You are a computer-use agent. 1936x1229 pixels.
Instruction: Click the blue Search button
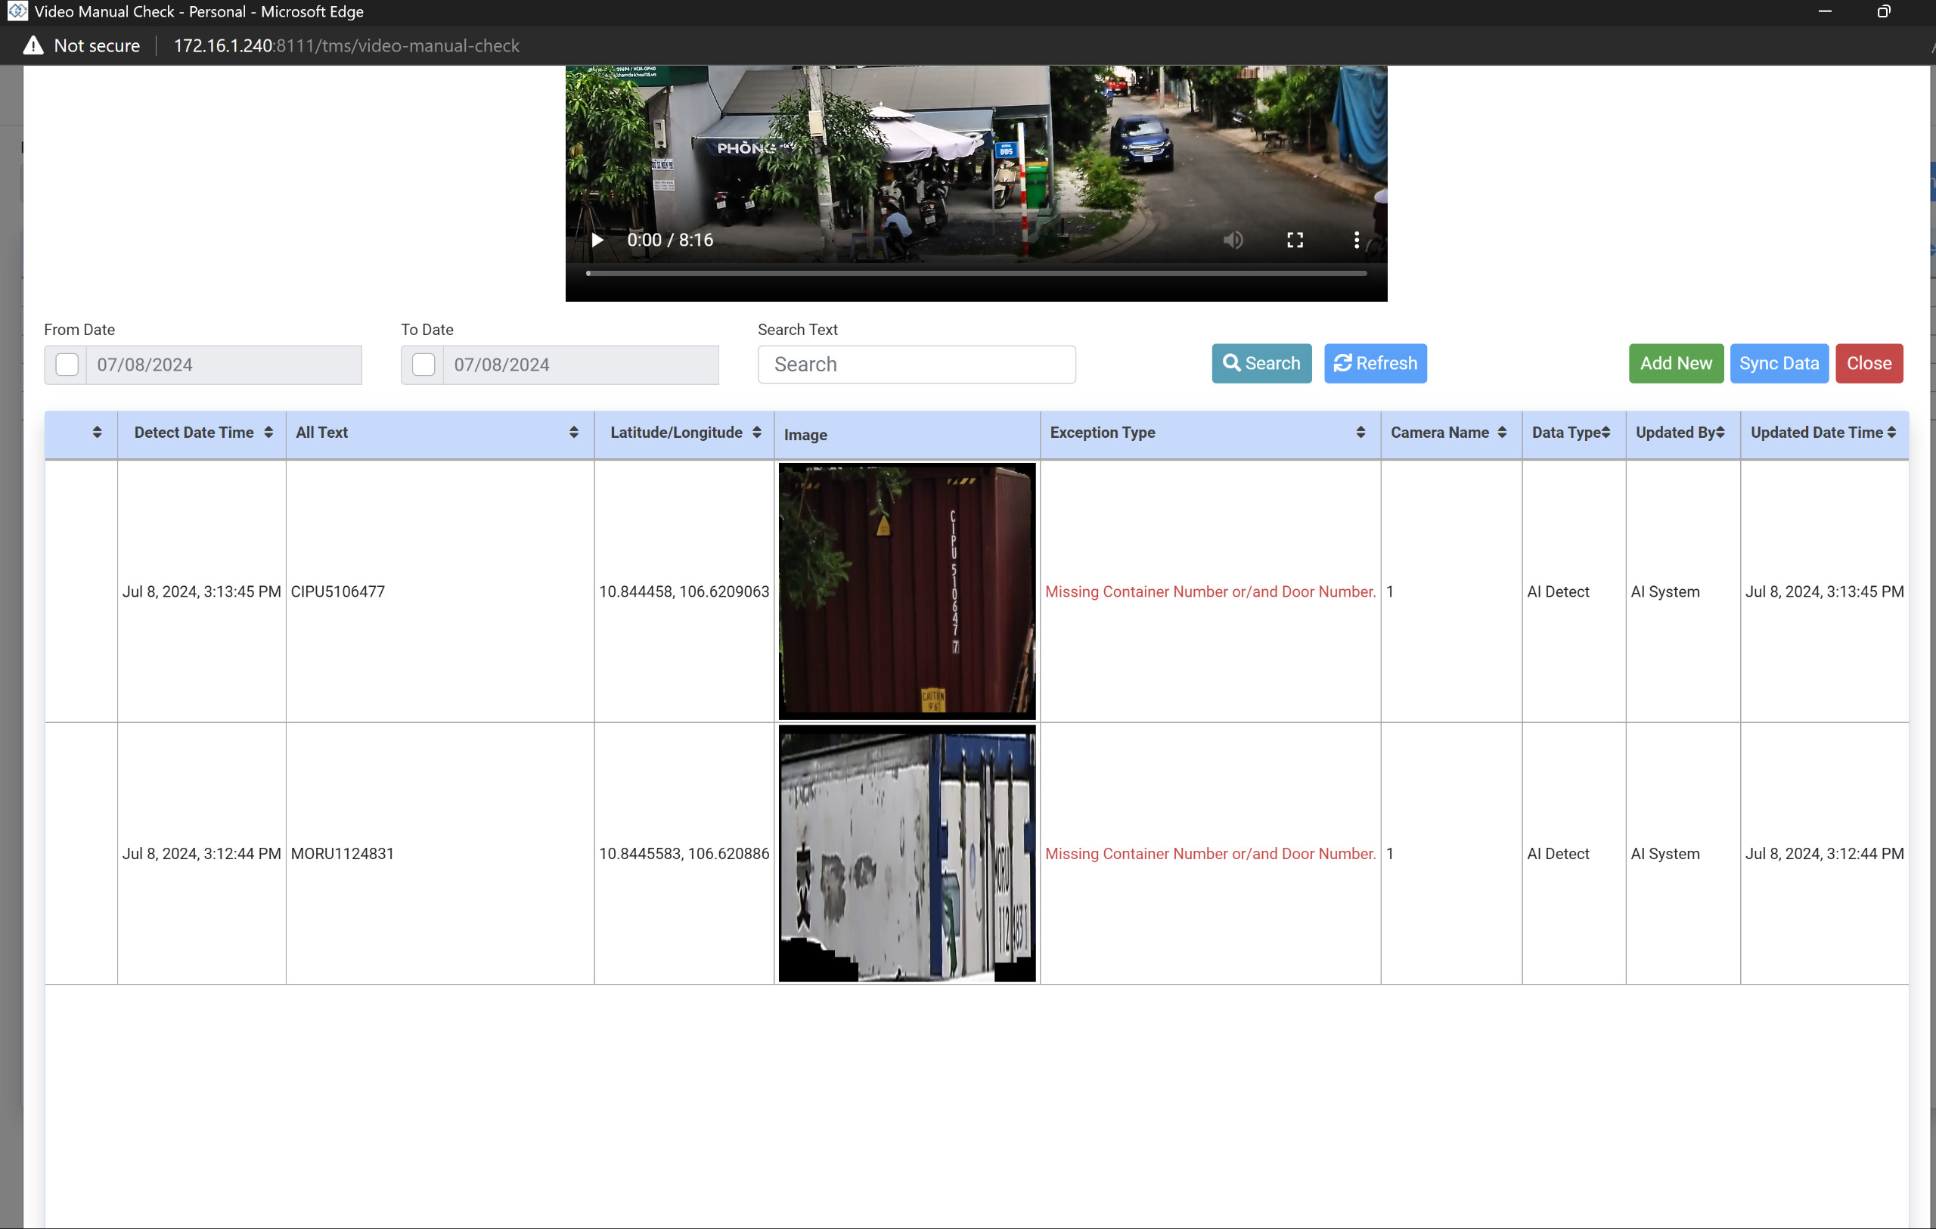1261,363
